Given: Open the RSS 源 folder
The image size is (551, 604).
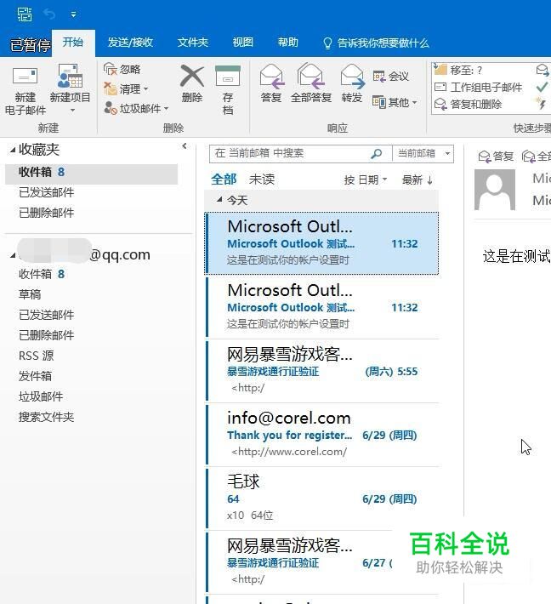Looking at the screenshot, I should [37, 356].
